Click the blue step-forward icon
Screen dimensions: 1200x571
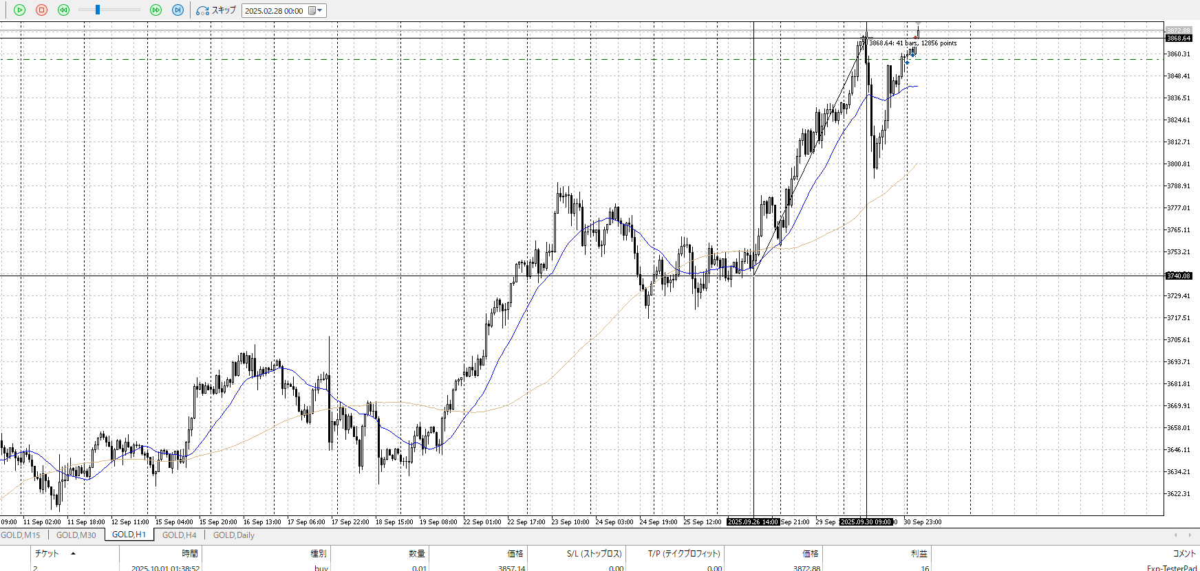(x=178, y=10)
